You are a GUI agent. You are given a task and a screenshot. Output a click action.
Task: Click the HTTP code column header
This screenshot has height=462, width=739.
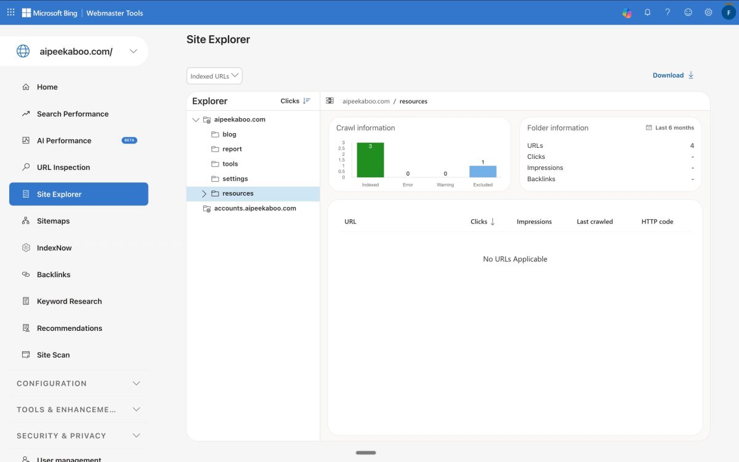[657, 222]
